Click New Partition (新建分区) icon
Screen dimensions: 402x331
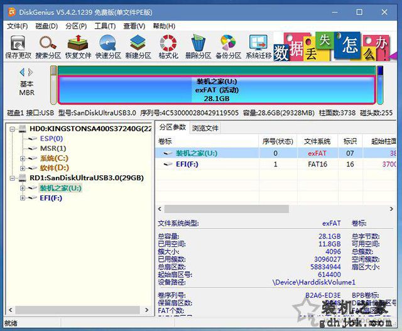click(x=138, y=47)
